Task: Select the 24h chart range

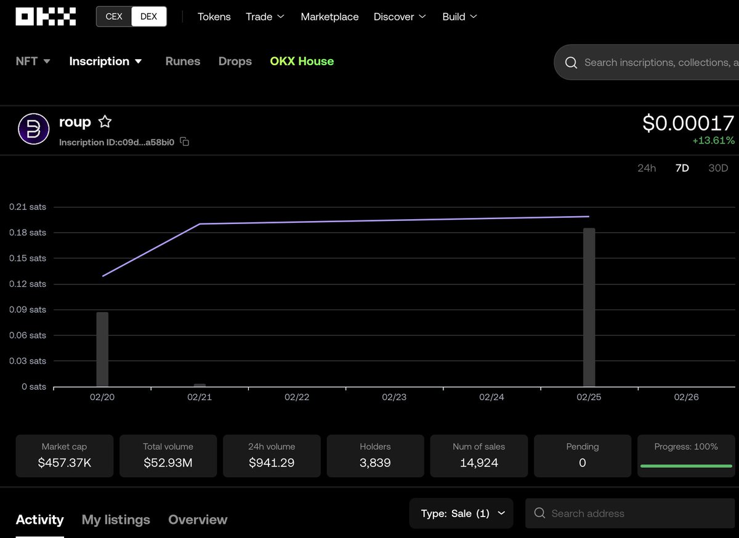Action: [x=647, y=168]
